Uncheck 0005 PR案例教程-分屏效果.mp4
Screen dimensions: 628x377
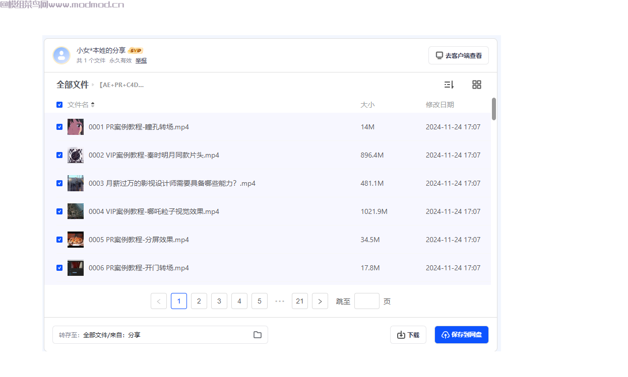59,240
